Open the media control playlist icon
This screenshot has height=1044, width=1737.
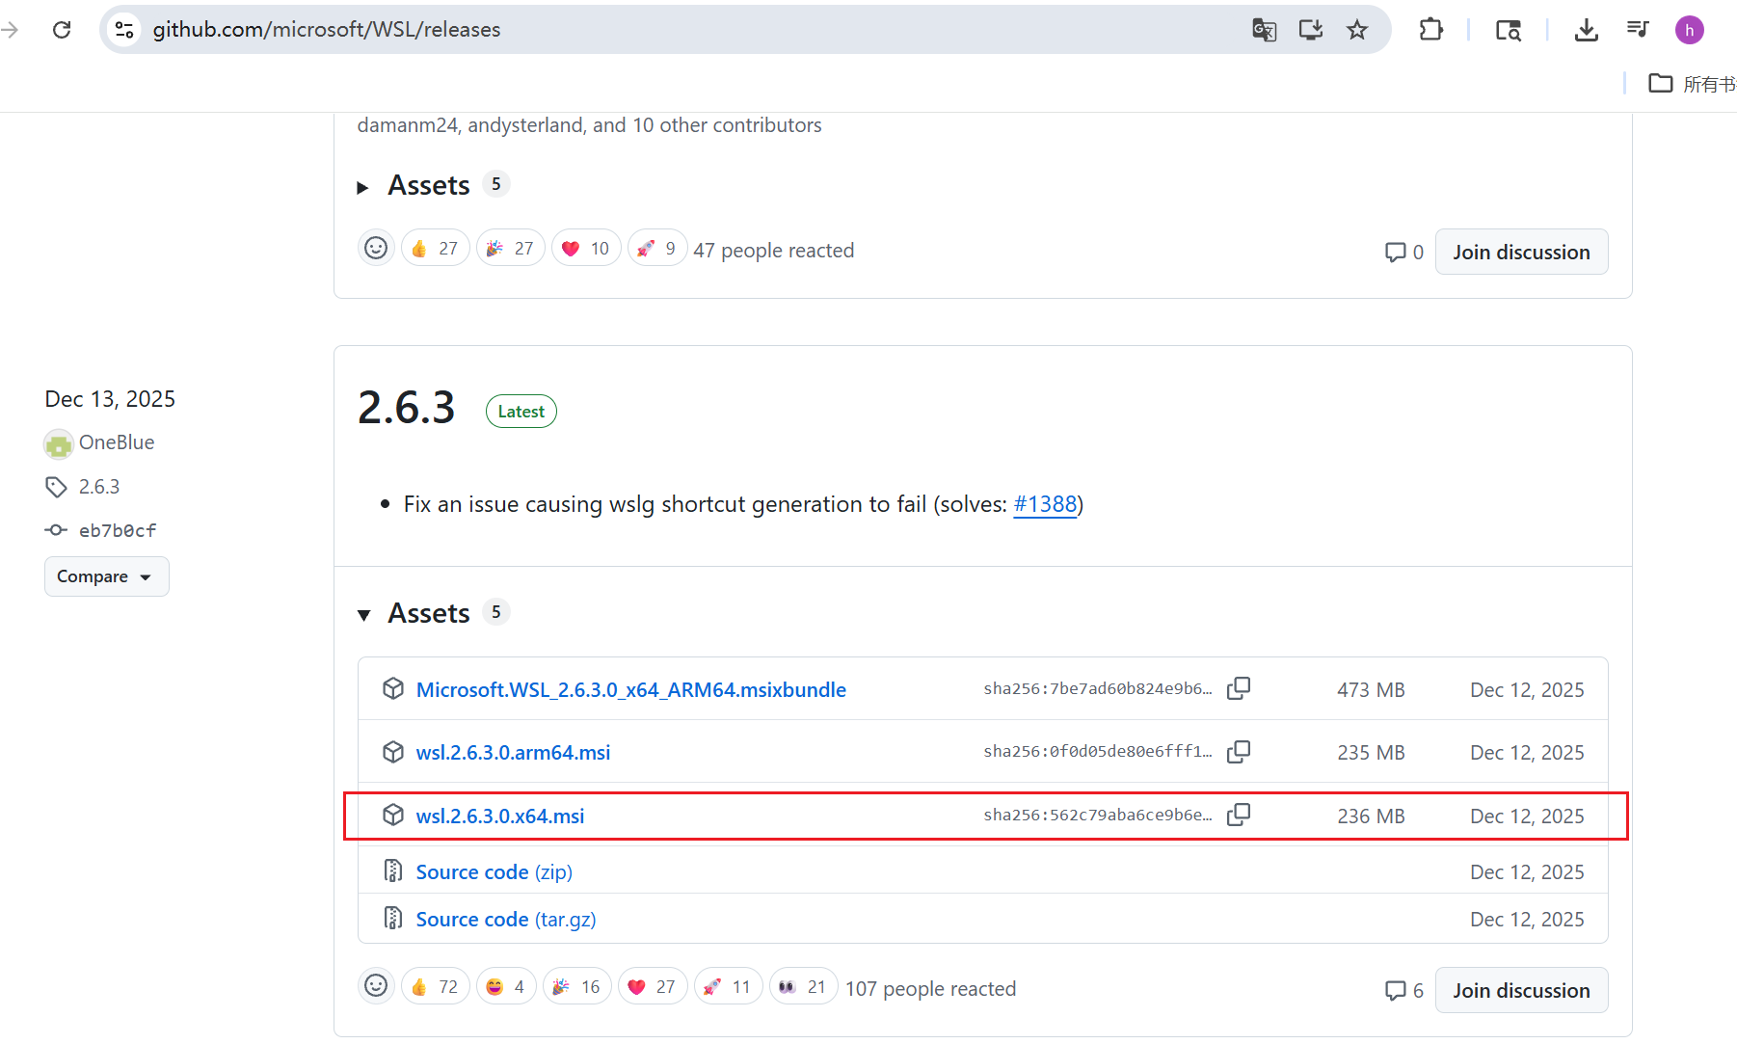(1638, 30)
